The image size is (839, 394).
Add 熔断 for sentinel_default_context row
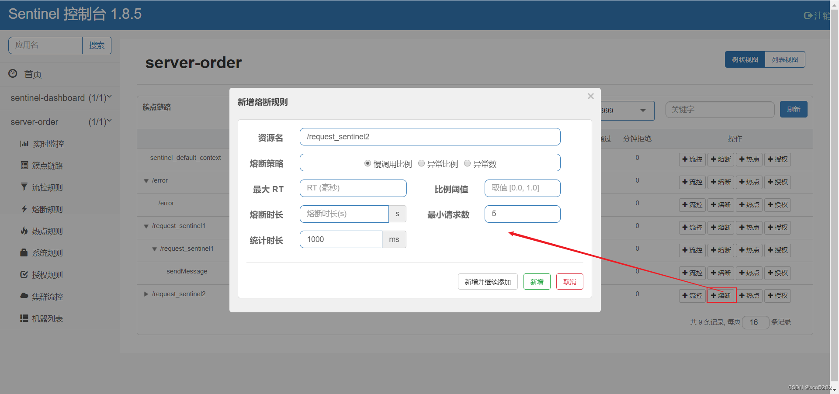(x=721, y=159)
